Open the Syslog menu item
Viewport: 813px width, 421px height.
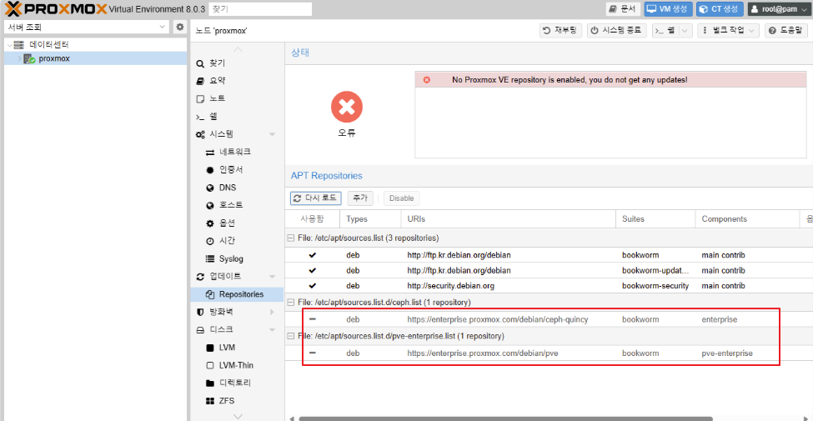237,258
